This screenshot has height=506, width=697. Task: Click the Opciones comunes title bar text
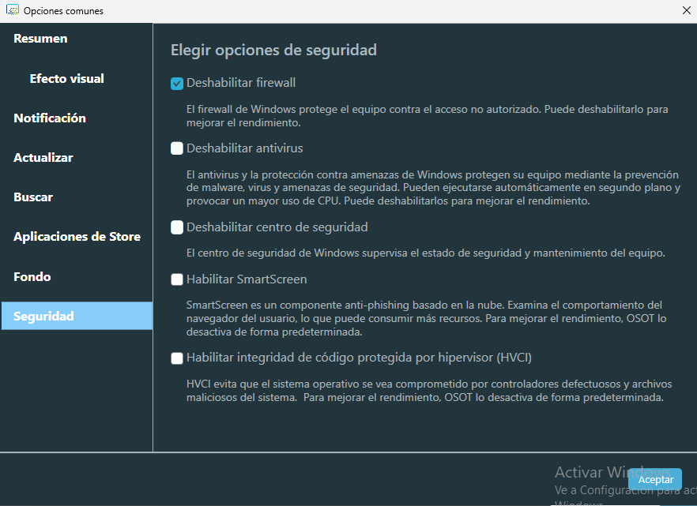[x=63, y=11]
